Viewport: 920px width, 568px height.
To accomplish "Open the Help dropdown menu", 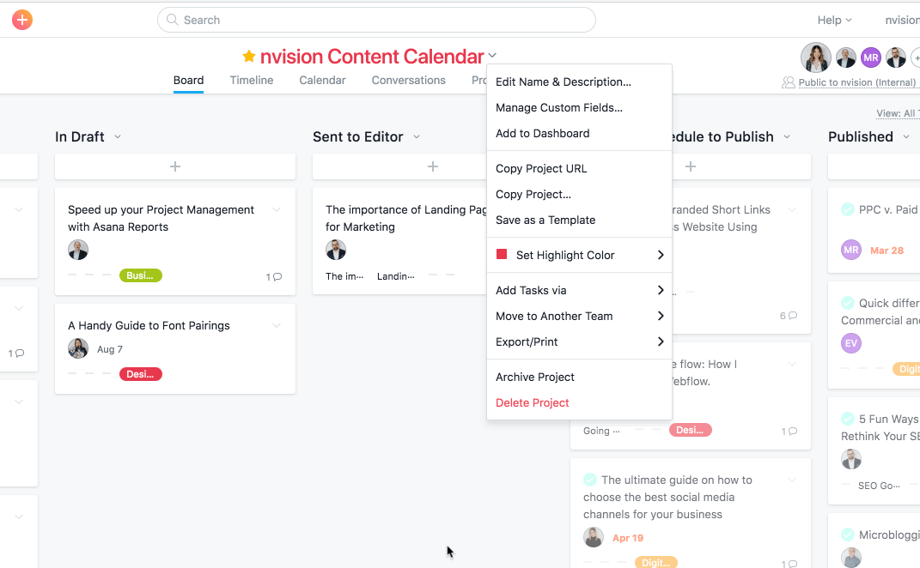I will click(x=834, y=19).
